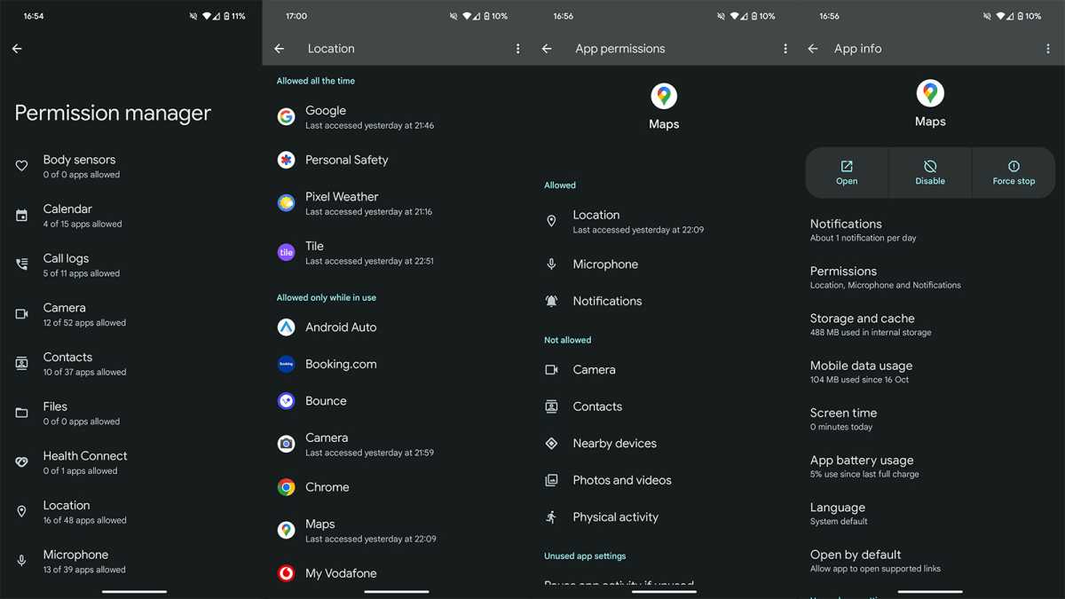
Task: Open 'Open by default' setting
Action: pyautogui.click(x=930, y=561)
